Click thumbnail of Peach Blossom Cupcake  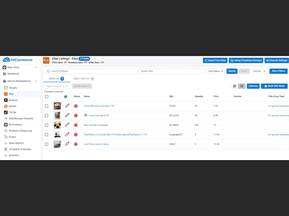(57, 106)
